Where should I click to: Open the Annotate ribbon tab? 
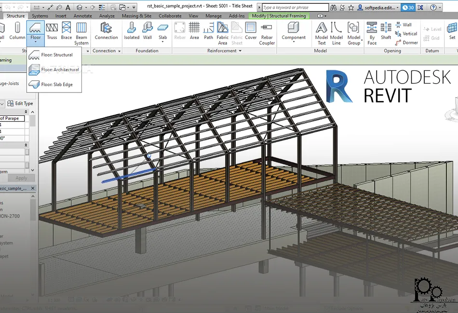click(82, 16)
